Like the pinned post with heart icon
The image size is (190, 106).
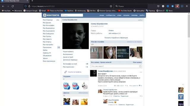[140, 86]
